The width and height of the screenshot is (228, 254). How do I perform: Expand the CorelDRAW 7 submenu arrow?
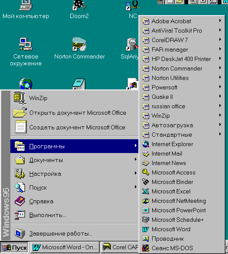(220, 40)
